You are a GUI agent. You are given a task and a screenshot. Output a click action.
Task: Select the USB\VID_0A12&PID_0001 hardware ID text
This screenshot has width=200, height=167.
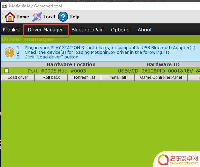[x=159, y=71]
